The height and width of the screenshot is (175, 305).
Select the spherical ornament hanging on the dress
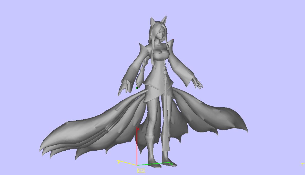click(x=165, y=74)
